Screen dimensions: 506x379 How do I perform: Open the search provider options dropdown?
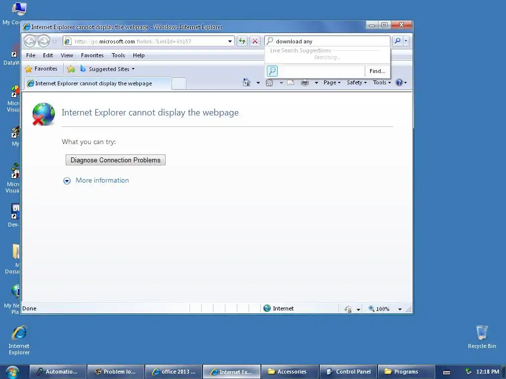[406, 41]
